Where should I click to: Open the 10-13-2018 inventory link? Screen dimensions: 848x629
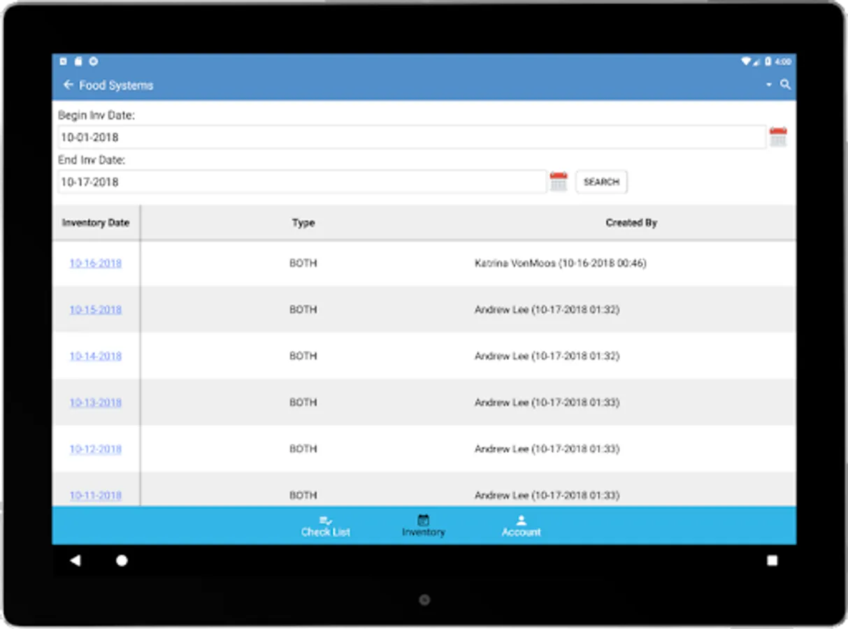click(x=96, y=403)
